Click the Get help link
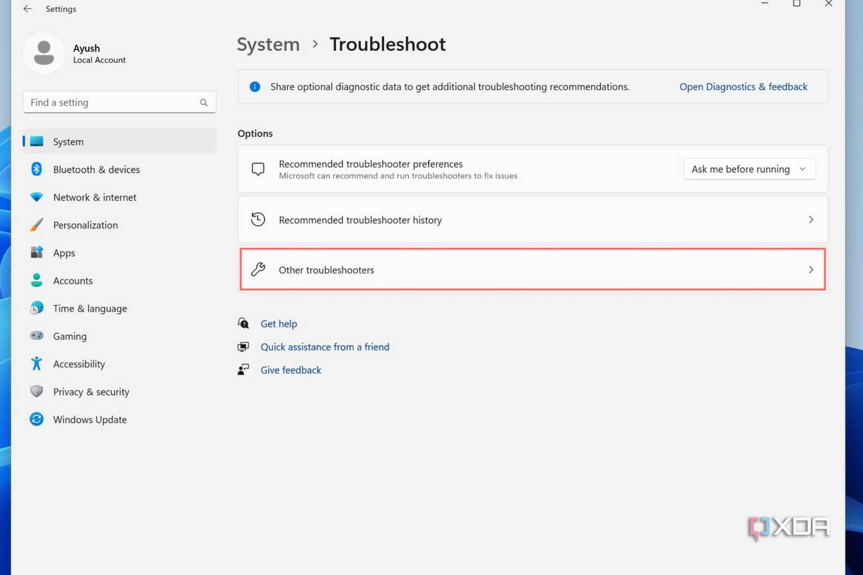The width and height of the screenshot is (863, 575). pyautogui.click(x=279, y=324)
